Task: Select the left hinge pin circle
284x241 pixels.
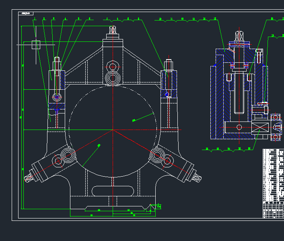Action: coord(57,97)
